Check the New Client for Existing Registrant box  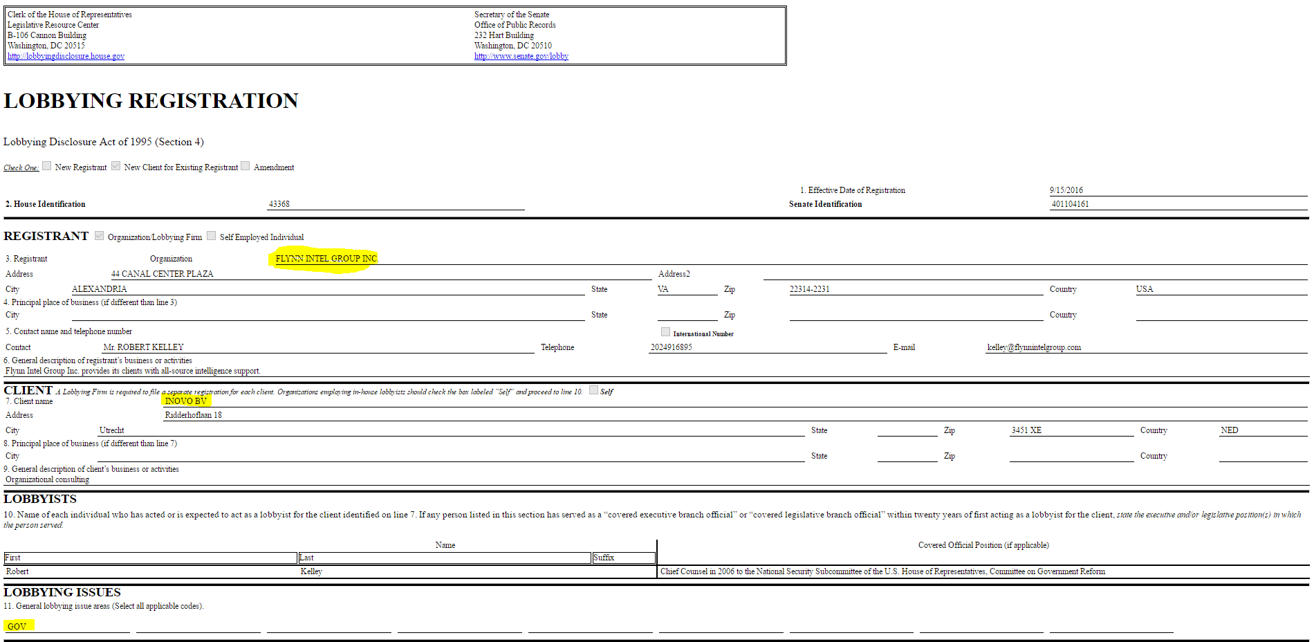click(x=115, y=165)
